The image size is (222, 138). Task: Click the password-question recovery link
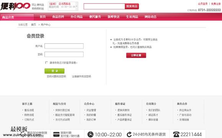tap(56, 76)
